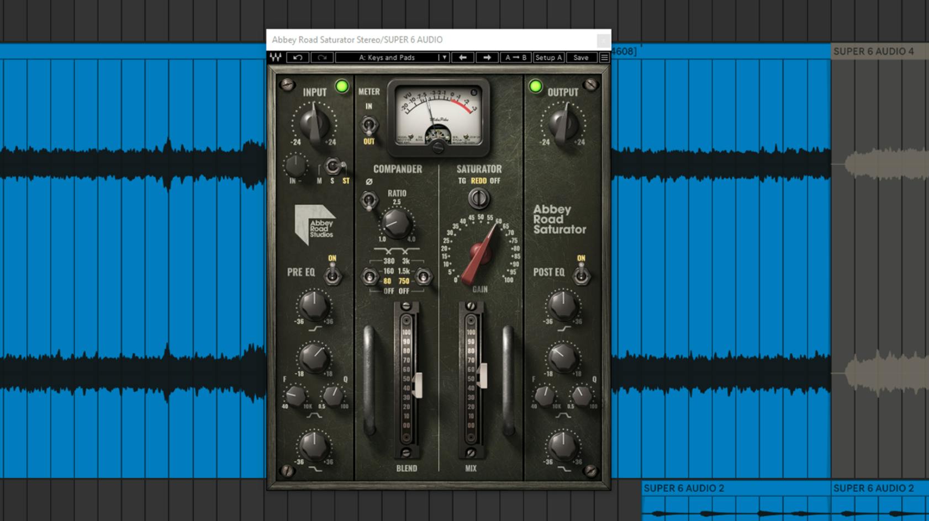Flip the Meter IN/OUT switch
The height and width of the screenshot is (521, 929).
coord(369,125)
